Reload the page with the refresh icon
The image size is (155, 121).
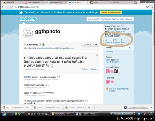(x=11, y=7)
